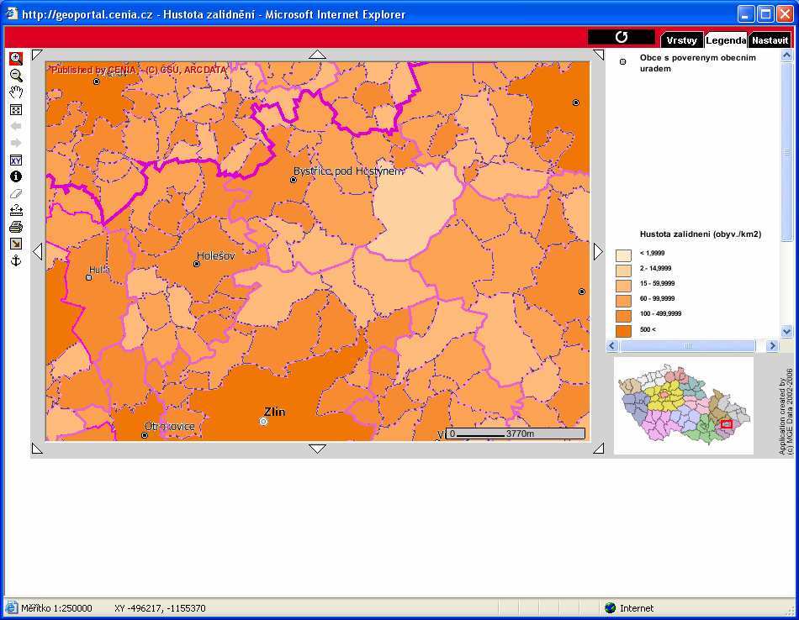
Task: Click 'Hustota zalidneni (obyv./km2)' legend heading
Action: tap(701, 234)
